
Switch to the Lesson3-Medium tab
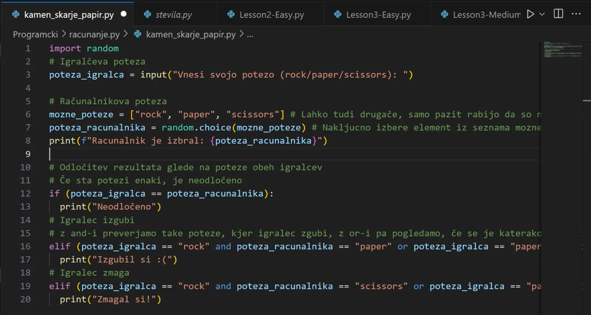(486, 14)
